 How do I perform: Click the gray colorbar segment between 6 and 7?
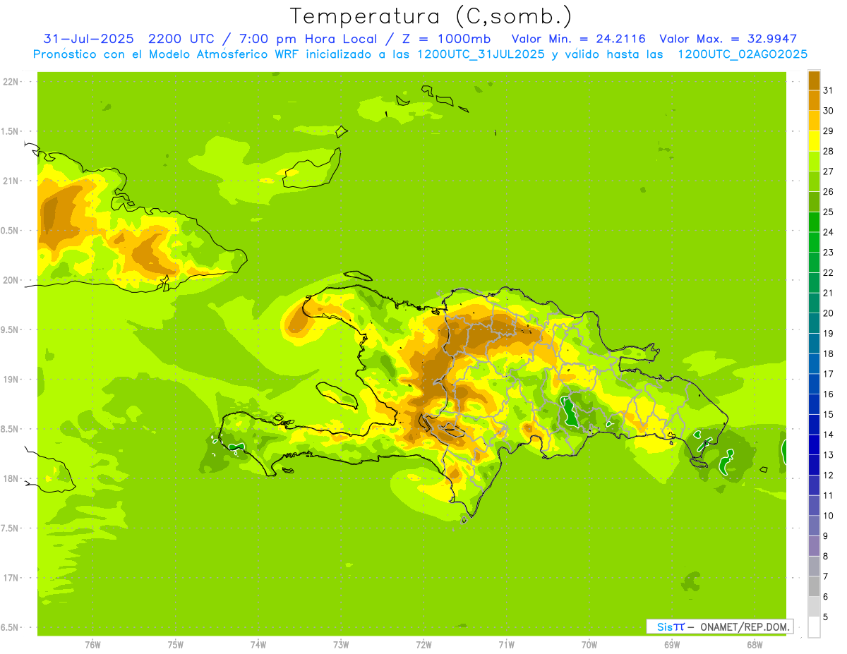(x=814, y=587)
